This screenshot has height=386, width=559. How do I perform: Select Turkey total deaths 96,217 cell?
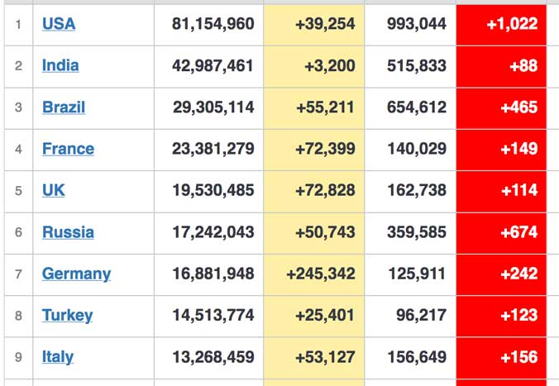(410, 317)
